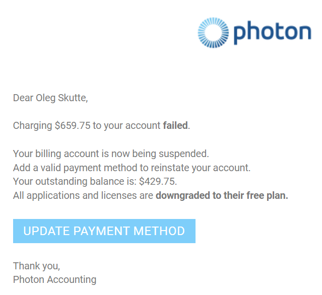Click the name Oleg Skutte in greeting
322x295 pixels.
click(61, 98)
